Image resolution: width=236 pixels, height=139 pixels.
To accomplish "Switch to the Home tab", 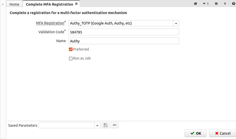I will [x=14, y=4].
